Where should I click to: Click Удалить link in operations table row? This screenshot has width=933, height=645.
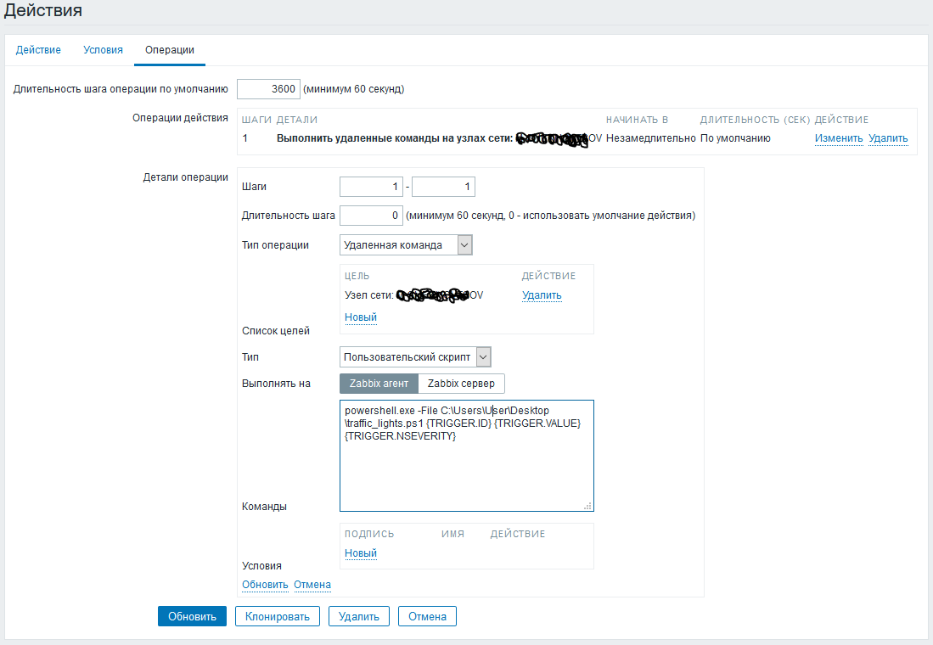click(888, 138)
